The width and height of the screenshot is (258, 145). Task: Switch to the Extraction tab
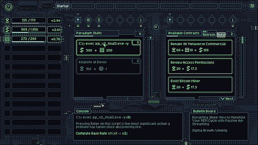point(125,6)
